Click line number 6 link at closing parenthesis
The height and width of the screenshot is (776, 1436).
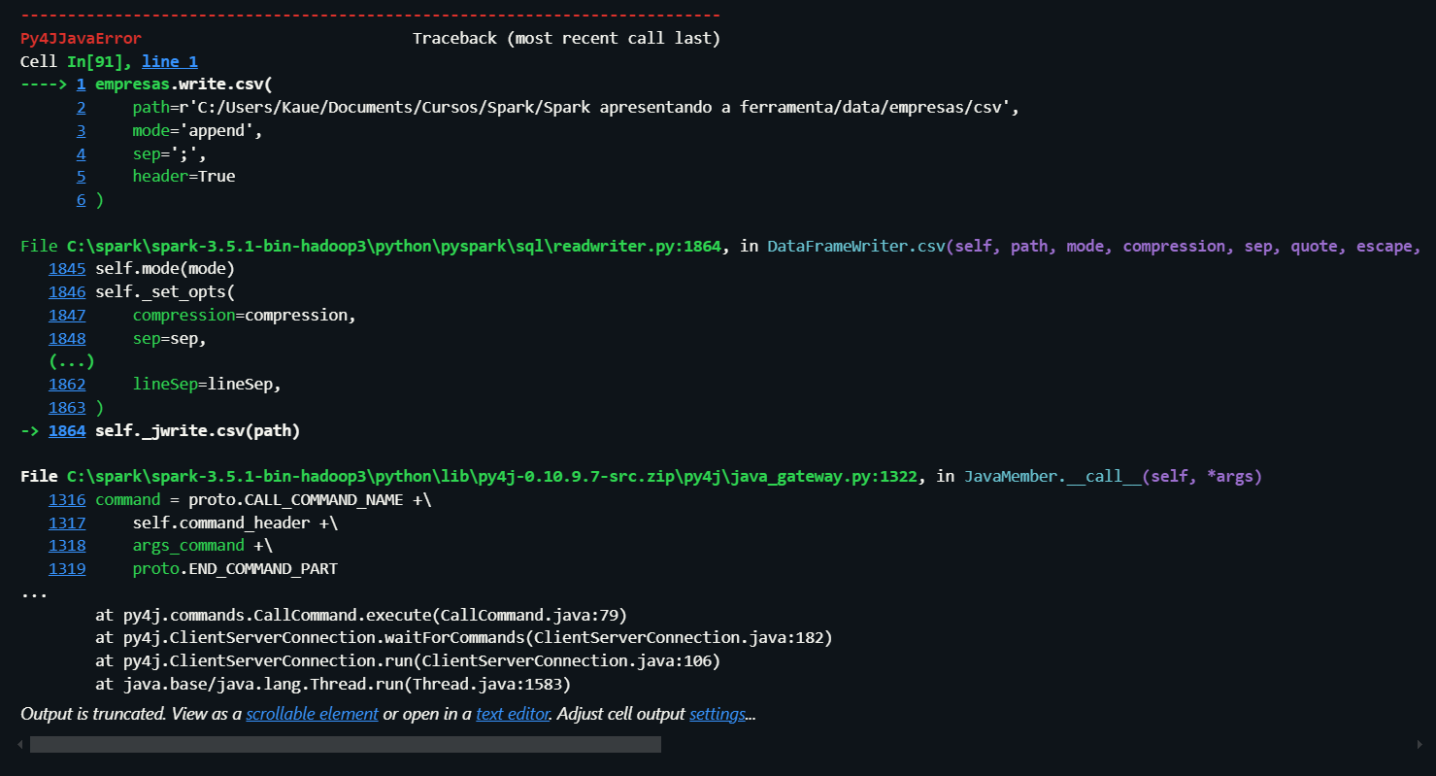click(82, 199)
